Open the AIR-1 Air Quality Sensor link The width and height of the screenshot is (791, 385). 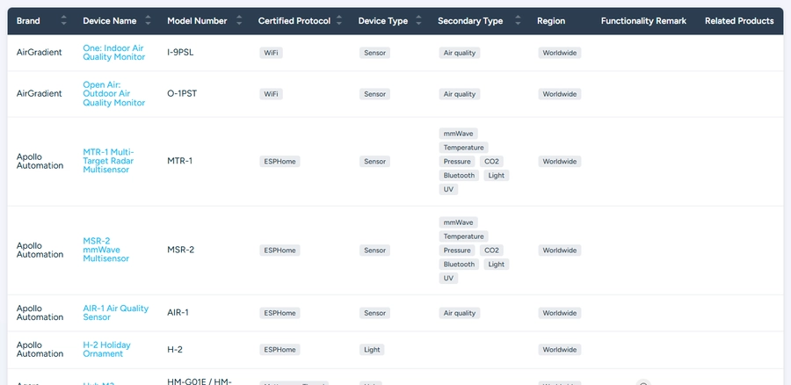pos(115,313)
